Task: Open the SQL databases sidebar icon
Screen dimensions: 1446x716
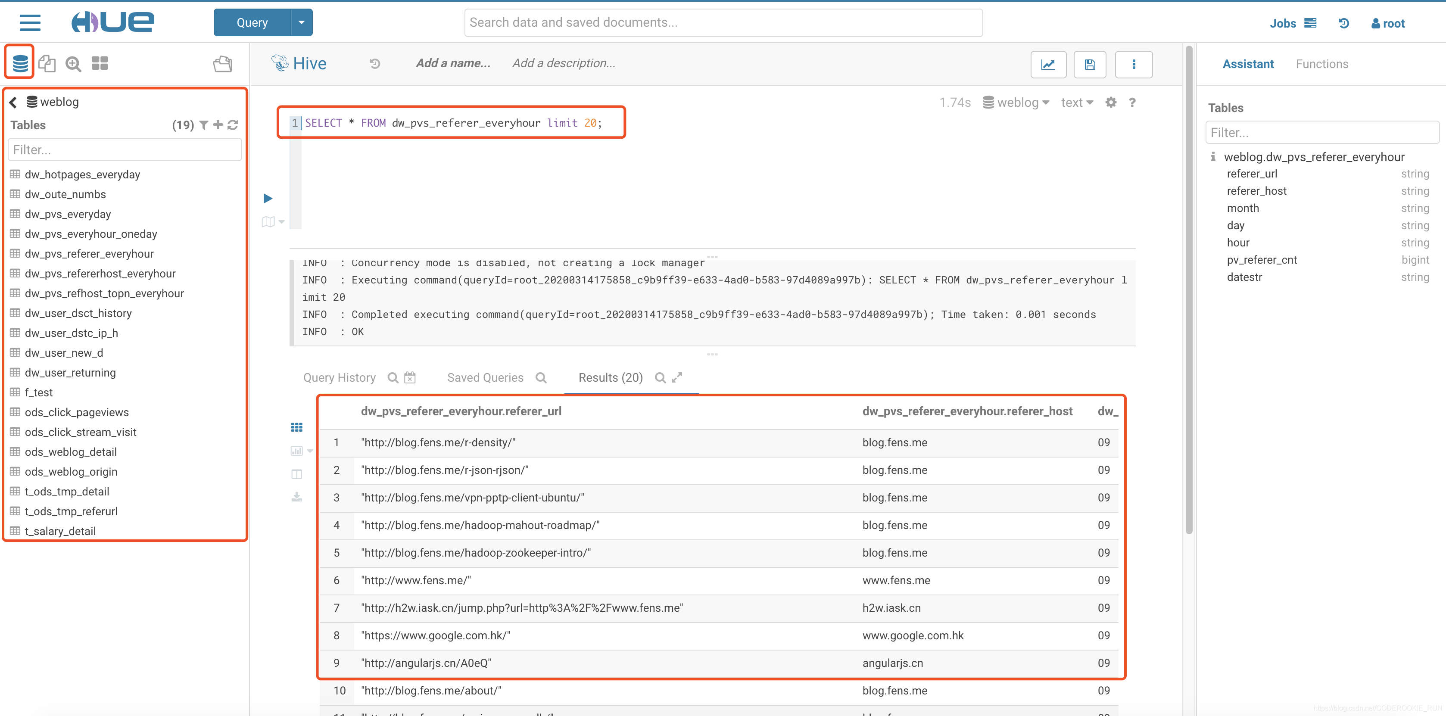Action: 20,63
